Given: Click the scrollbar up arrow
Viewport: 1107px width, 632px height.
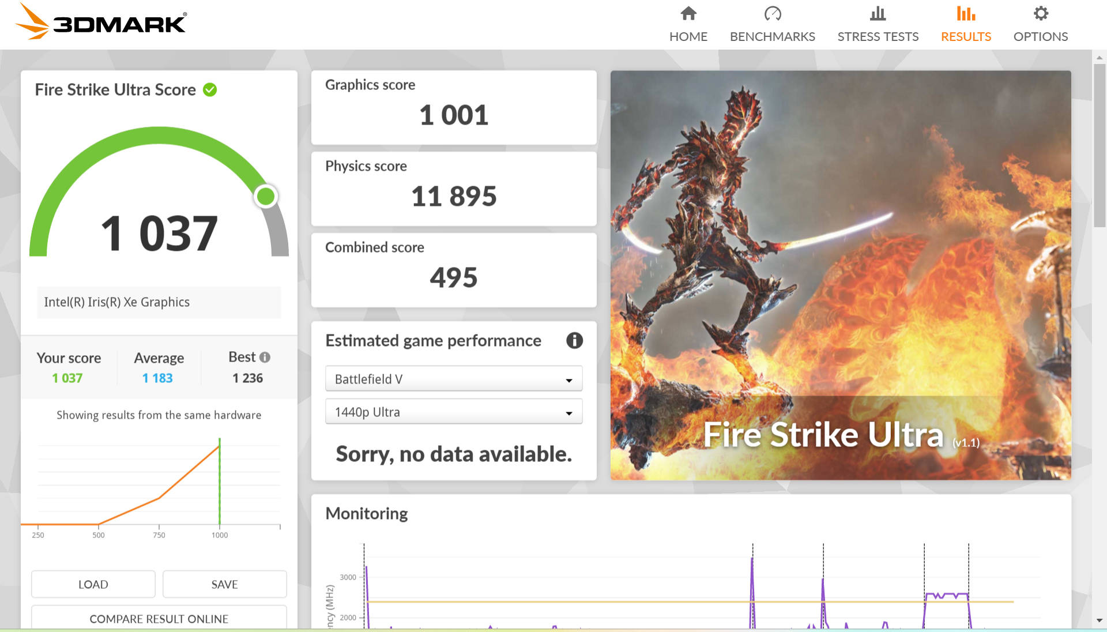Looking at the screenshot, I should pos(1100,57).
